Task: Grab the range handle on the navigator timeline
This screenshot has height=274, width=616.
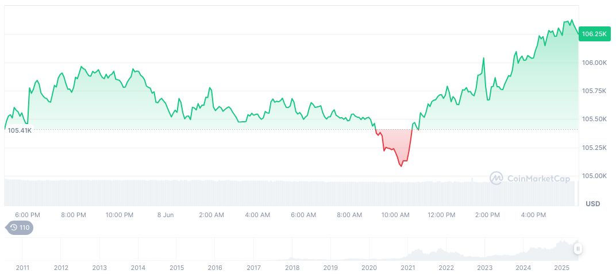Action: click(577, 249)
